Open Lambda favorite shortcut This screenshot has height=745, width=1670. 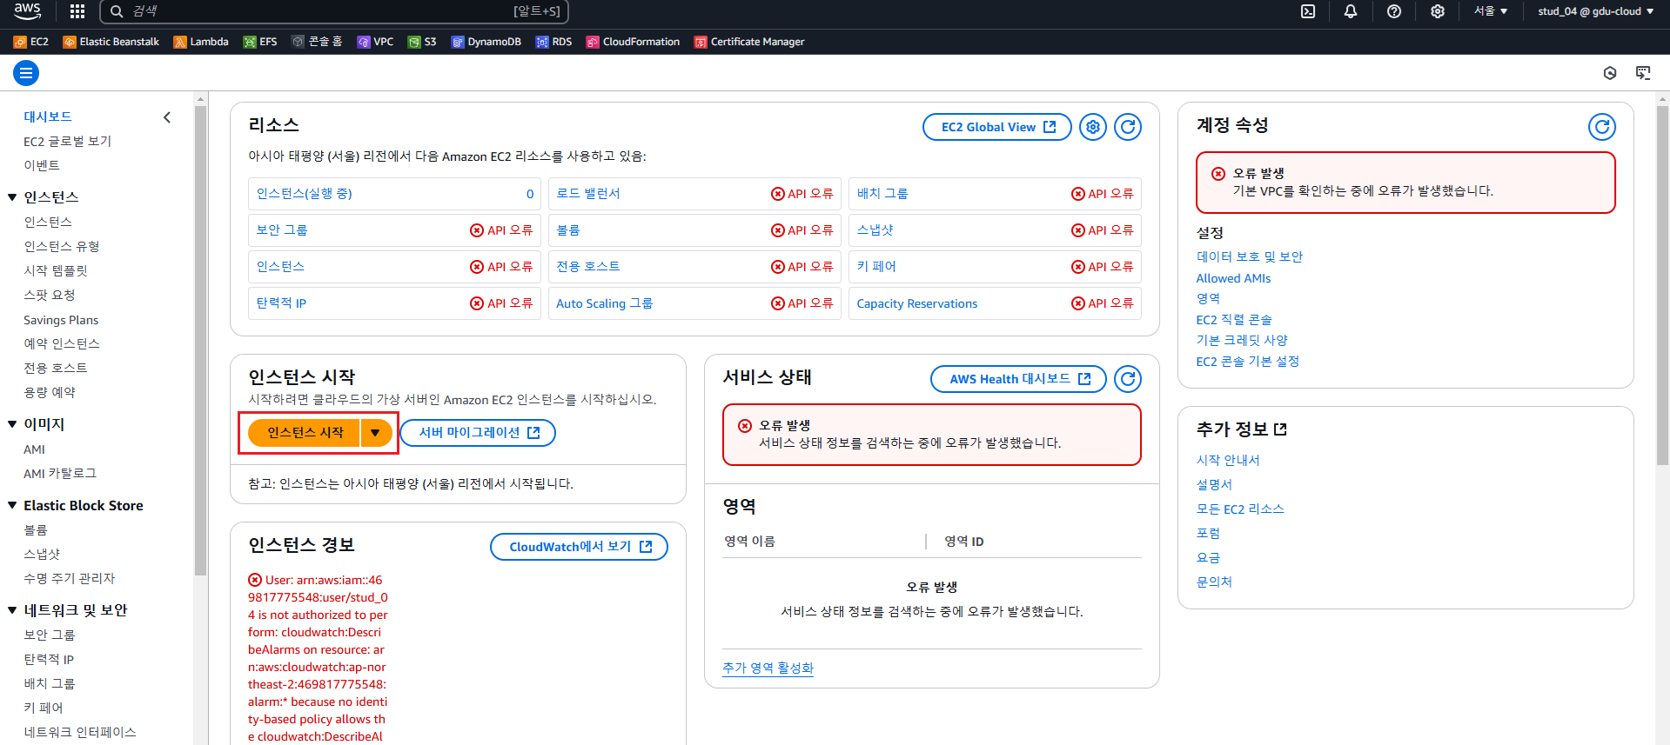click(201, 42)
